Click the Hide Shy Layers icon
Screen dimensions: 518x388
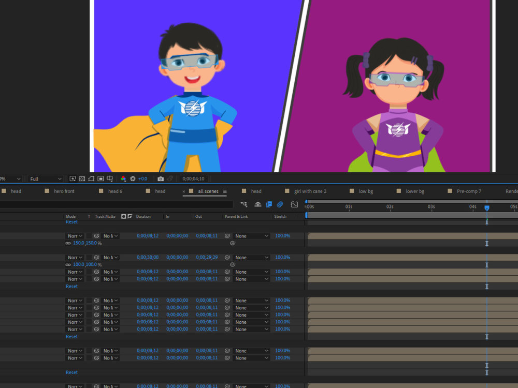coord(257,204)
